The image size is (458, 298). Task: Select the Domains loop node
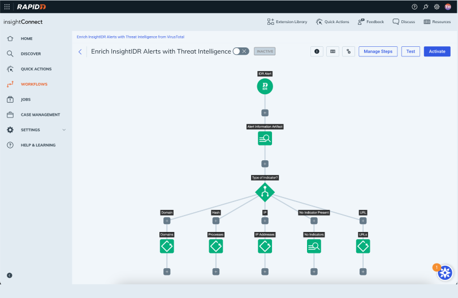(167, 246)
